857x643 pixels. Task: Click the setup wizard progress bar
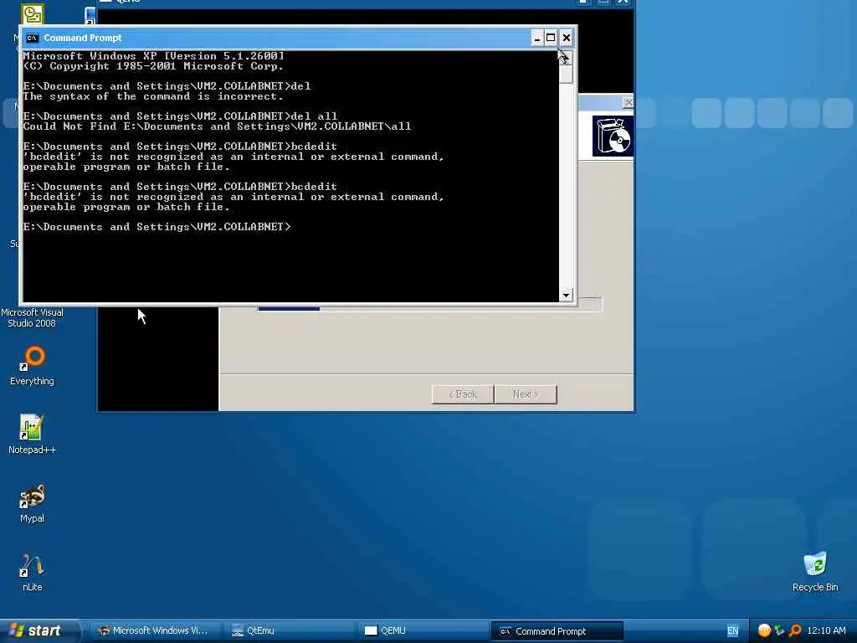point(429,308)
